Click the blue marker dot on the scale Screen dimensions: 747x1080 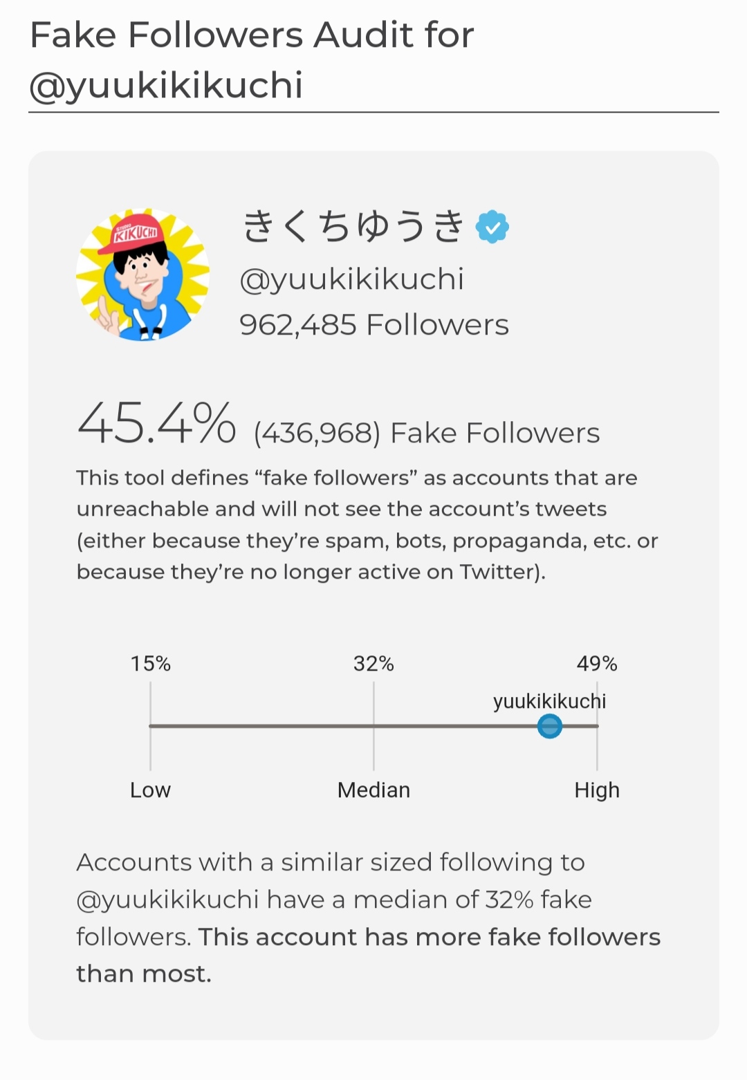[x=550, y=727]
